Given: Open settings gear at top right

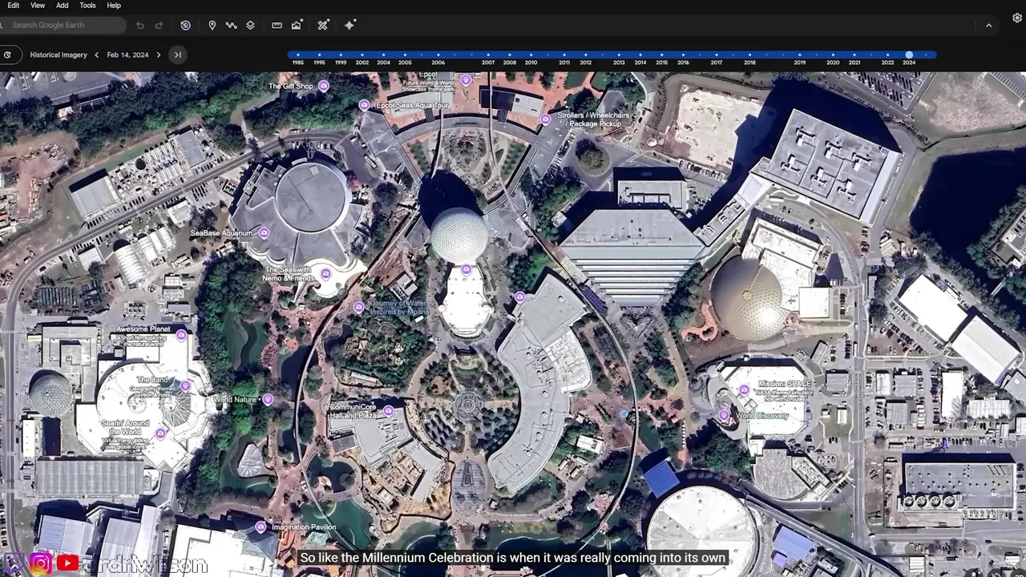Looking at the screenshot, I should (x=1017, y=18).
